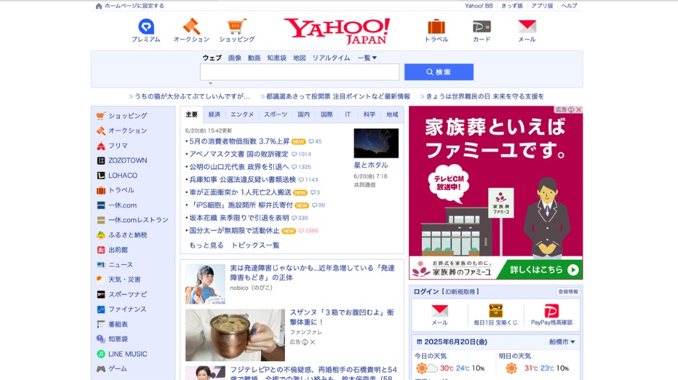Click the ゲーム controller icon in sidebar
Screen dimensions: 678x380
[x=101, y=368]
